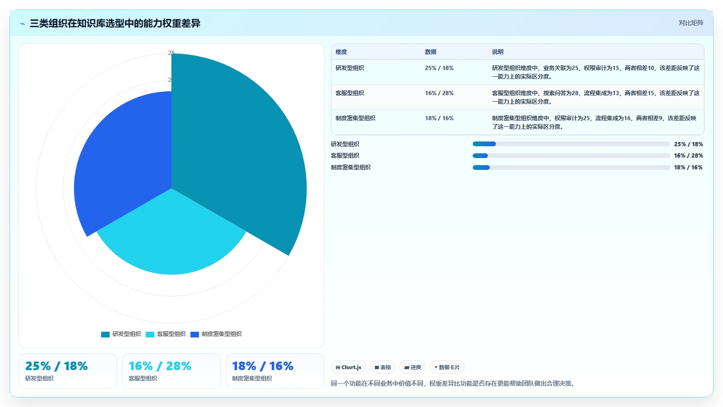Click the 客服型组织 progress bar
Image resolution: width=723 pixels, height=407 pixels.
(x=571, y=156)
